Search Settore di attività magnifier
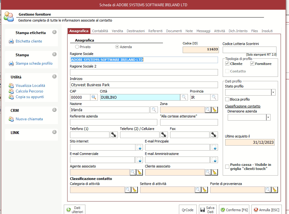The image size is (289, 214). pos(198,190)
